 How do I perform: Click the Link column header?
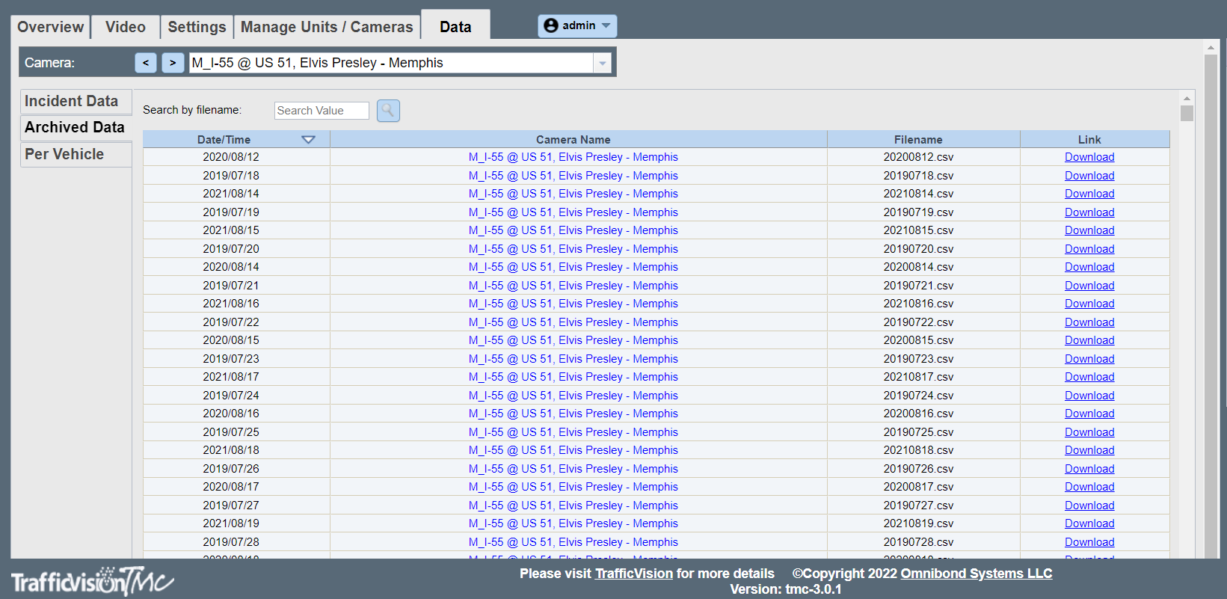(1095, 139)
